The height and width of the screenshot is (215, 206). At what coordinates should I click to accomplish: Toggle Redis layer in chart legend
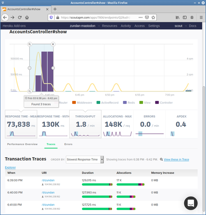[x=129, y=103]
